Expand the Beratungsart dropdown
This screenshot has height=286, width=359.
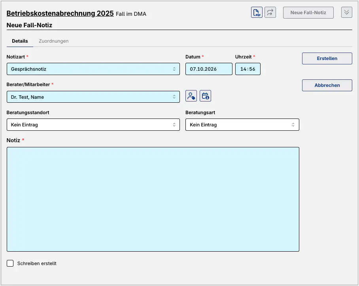click(242, 125)
